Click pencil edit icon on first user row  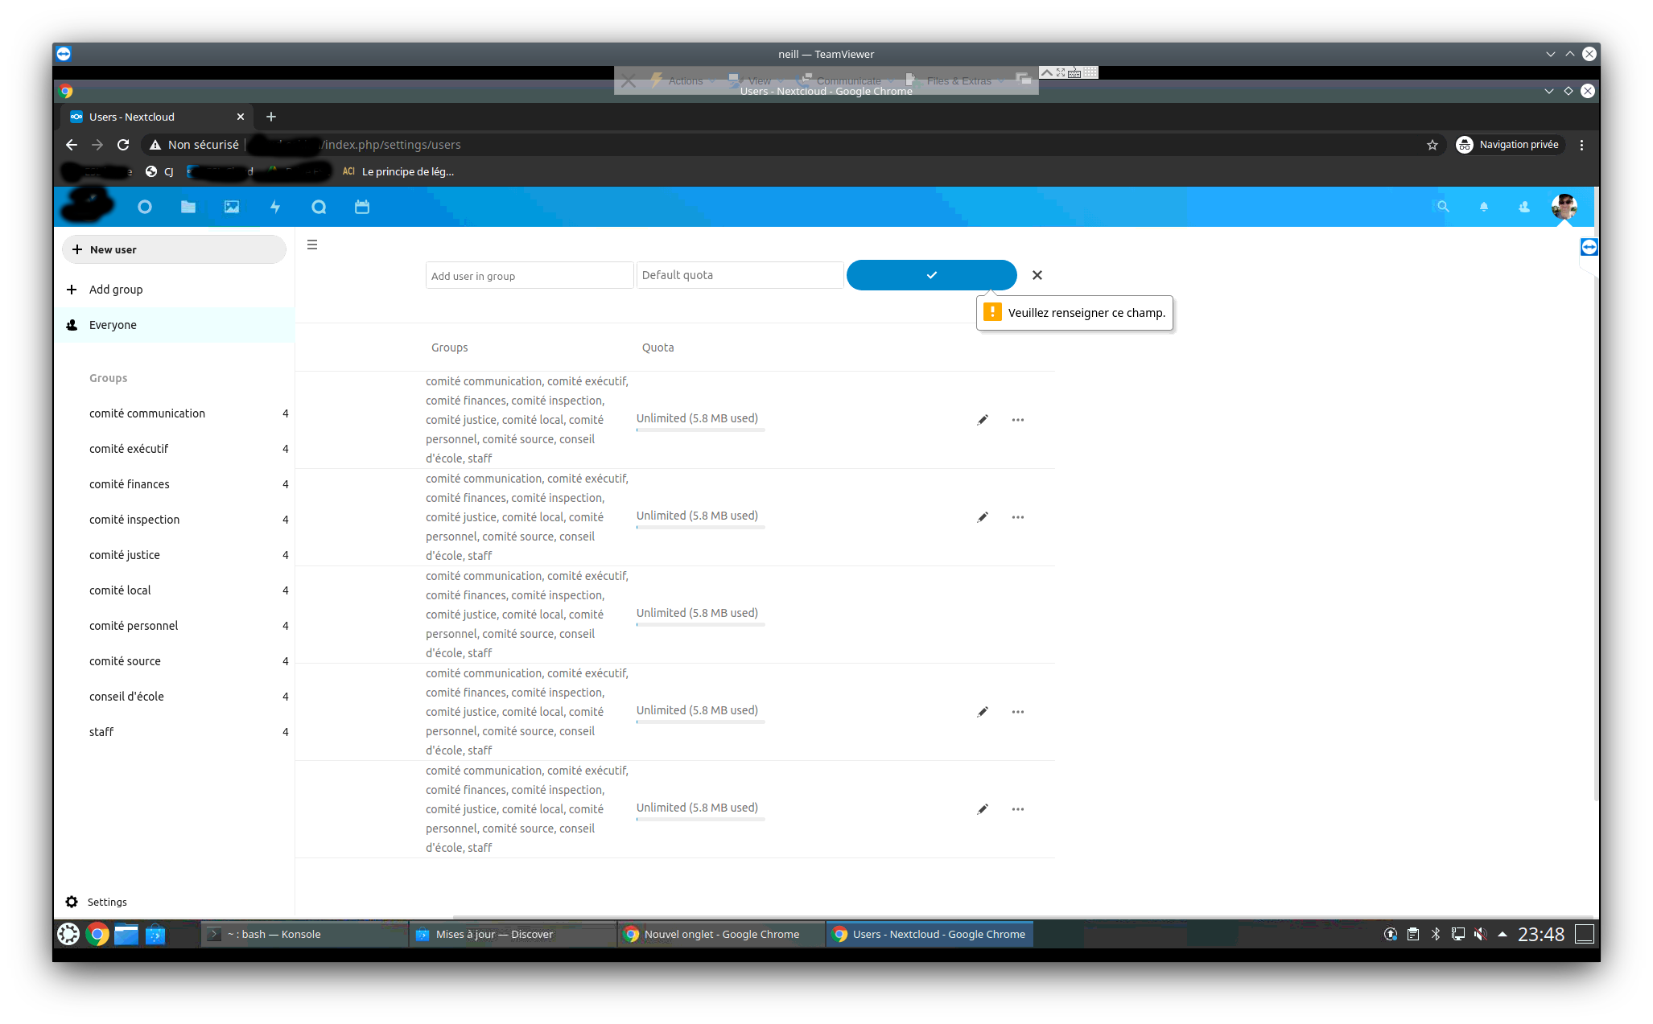click(x=983, y=420)
